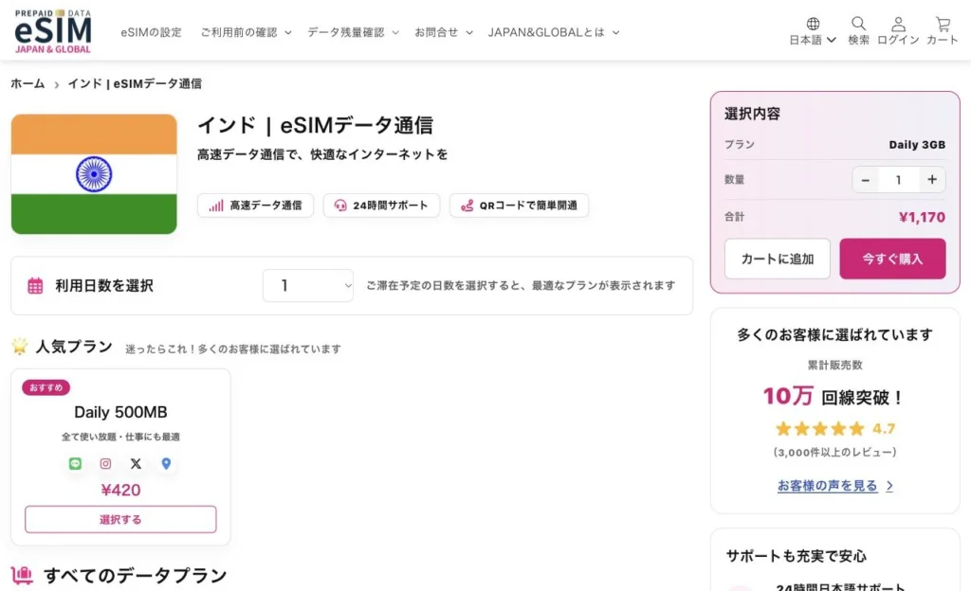The width and height of the screenshot is (971, 591).
Task: Increase quantity with plus button
Action: 932,180
